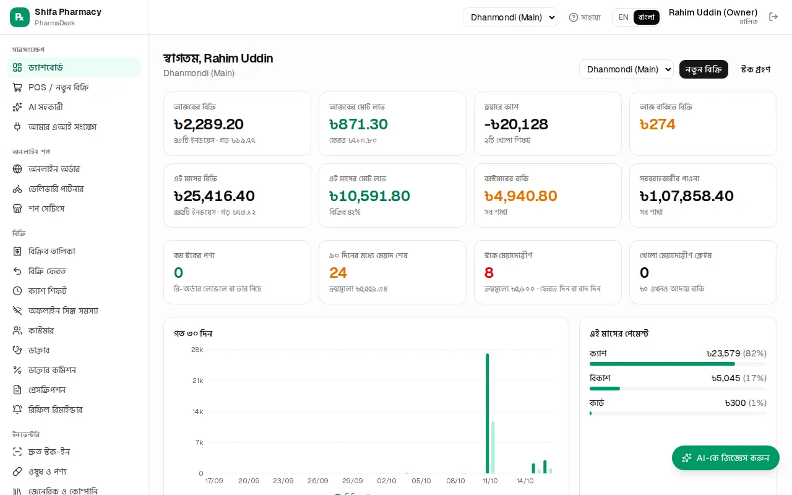792x495 pixels.
Task: Click the বিকাশ payment progress bar
Action: (x=678, y=389)
